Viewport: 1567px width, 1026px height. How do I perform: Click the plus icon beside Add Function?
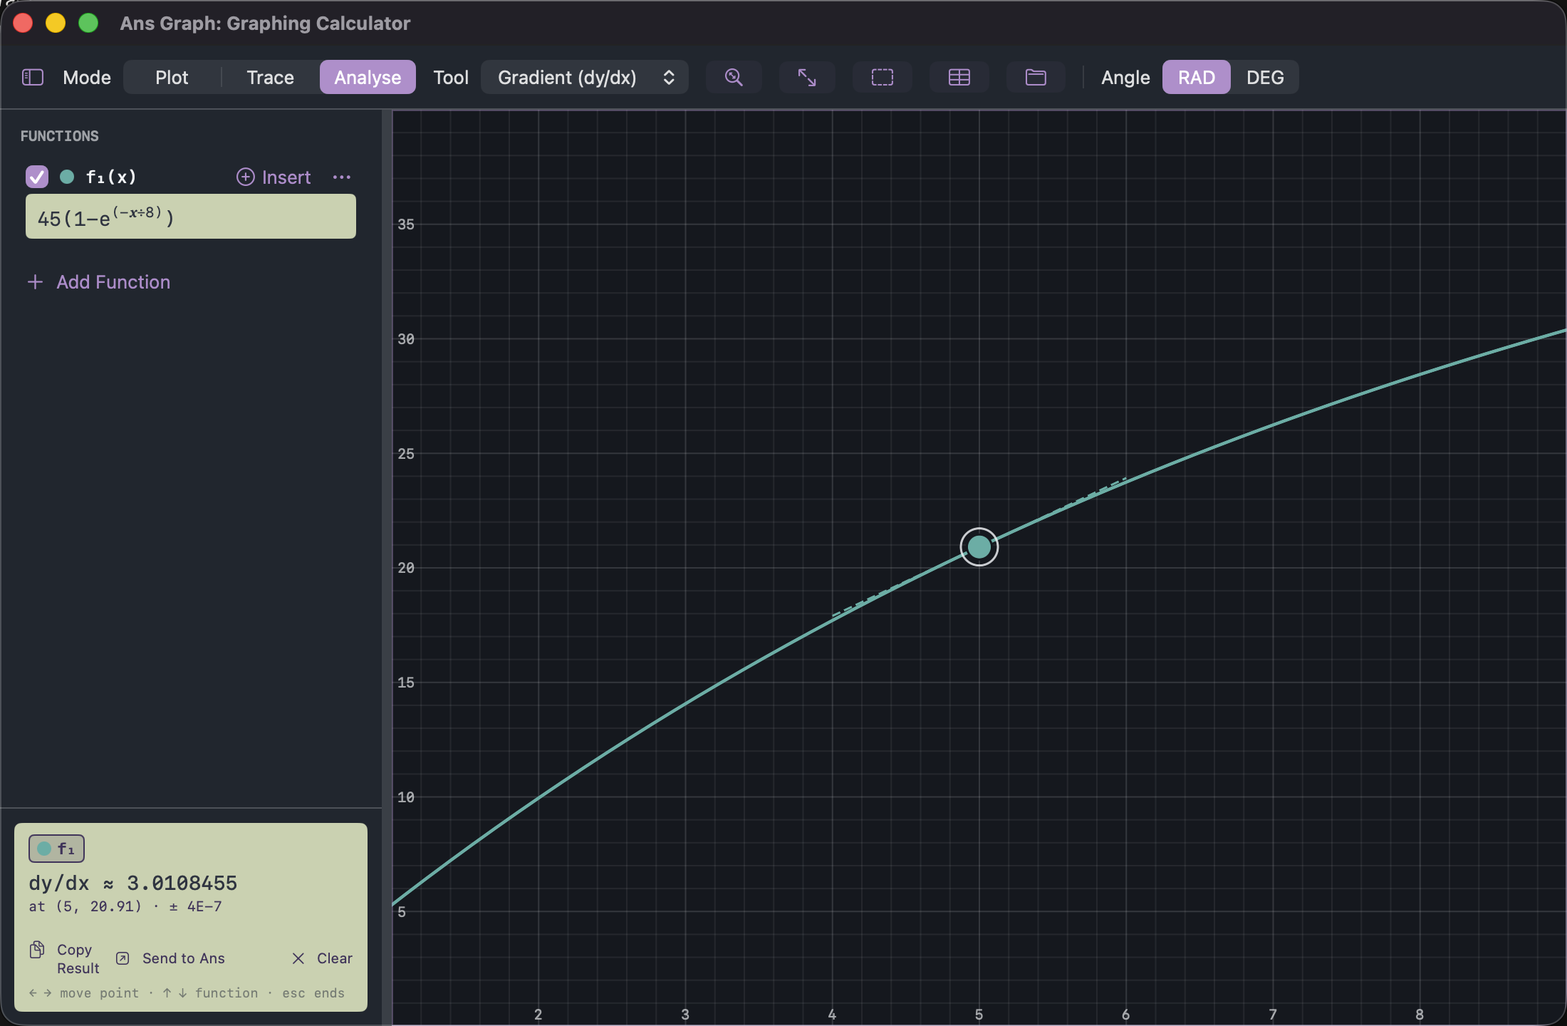(x=35, y=282)
